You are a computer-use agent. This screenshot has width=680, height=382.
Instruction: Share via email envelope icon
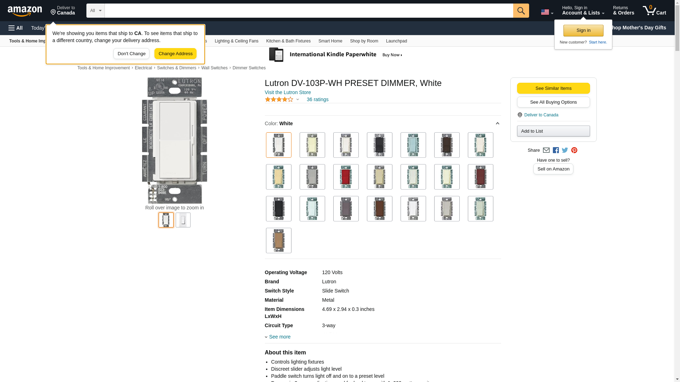pos(546,150)
